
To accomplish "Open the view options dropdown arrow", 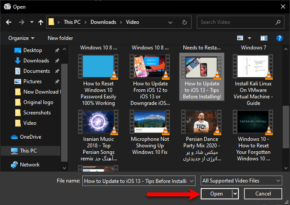I will tap(249, 38).
